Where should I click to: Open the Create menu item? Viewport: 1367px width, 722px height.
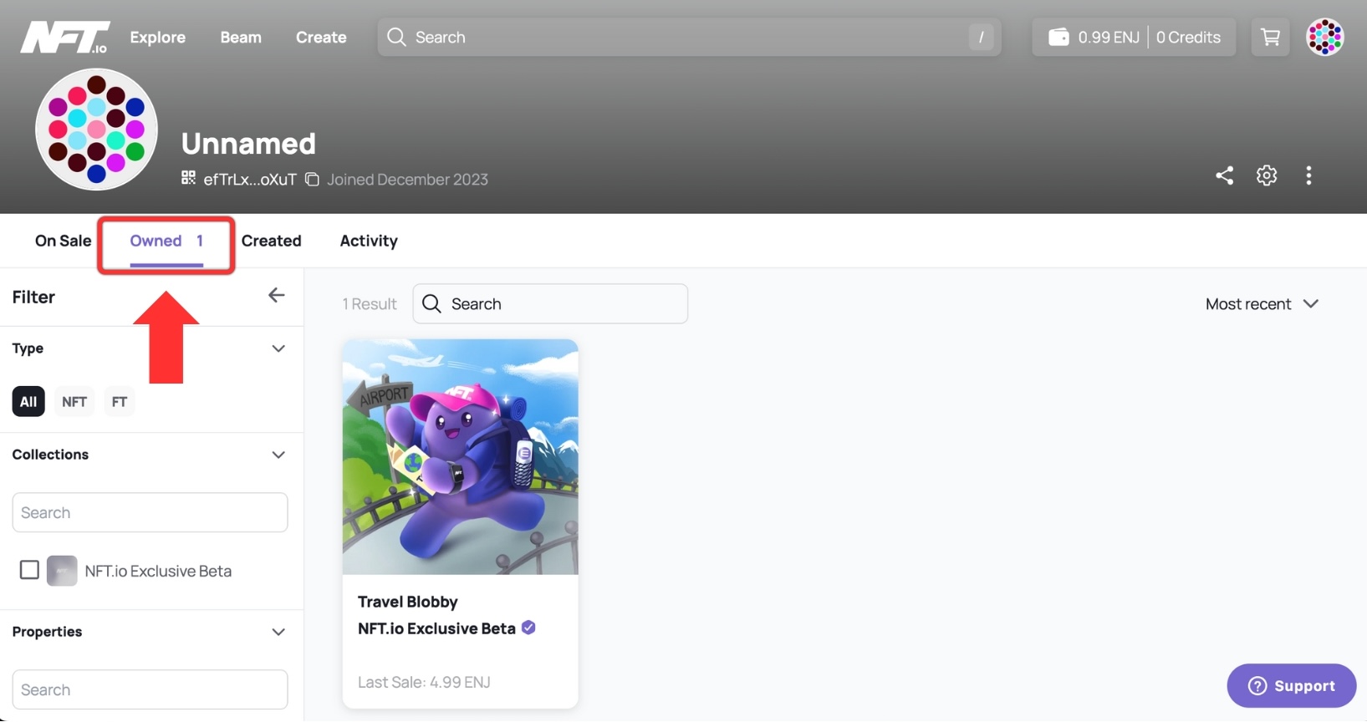click(x=321, y=37)
